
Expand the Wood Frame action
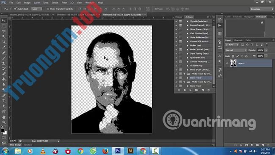click(187, 29)
